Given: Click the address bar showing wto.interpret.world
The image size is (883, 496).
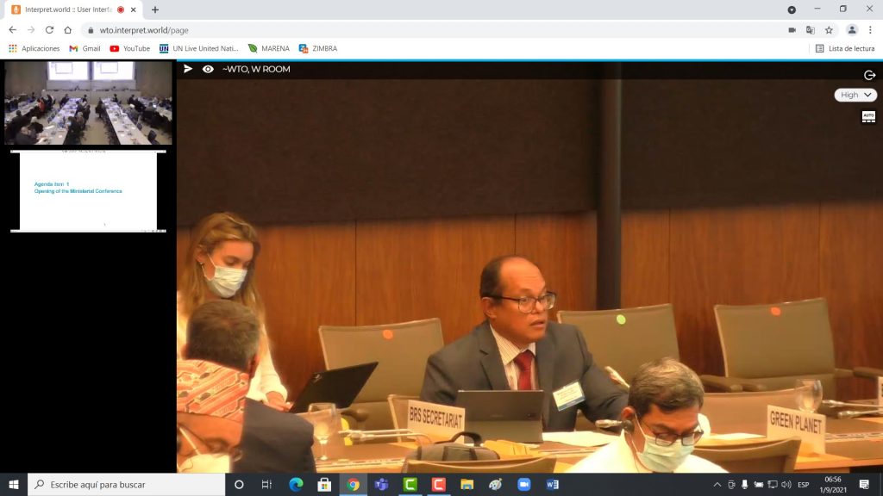Looking at the screenshot, I should pos(431,29).
